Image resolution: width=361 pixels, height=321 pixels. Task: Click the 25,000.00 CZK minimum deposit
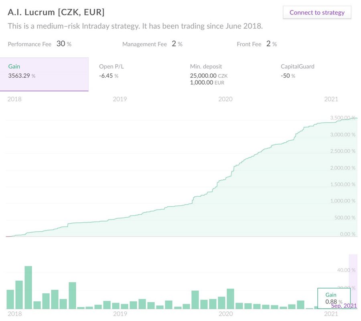[x=209, y=76]
